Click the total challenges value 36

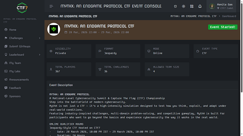(106, 71)
